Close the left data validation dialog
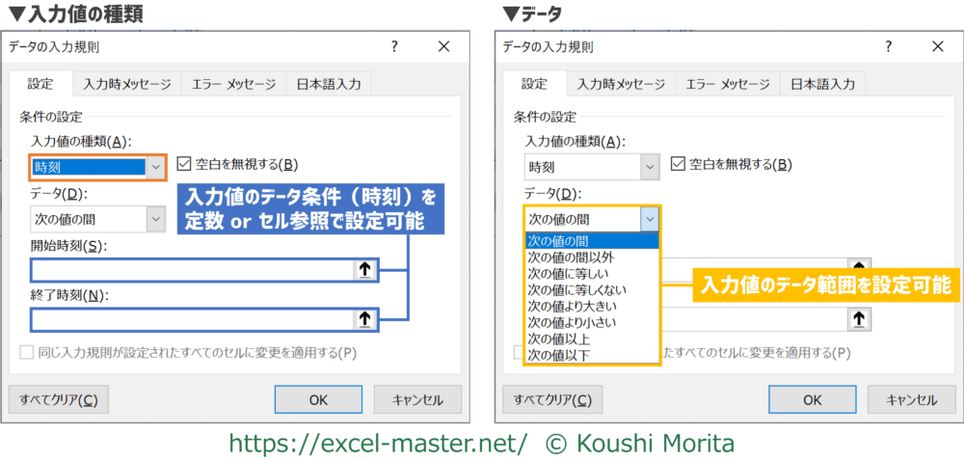The image size is (964, 461). click(443, 46)
